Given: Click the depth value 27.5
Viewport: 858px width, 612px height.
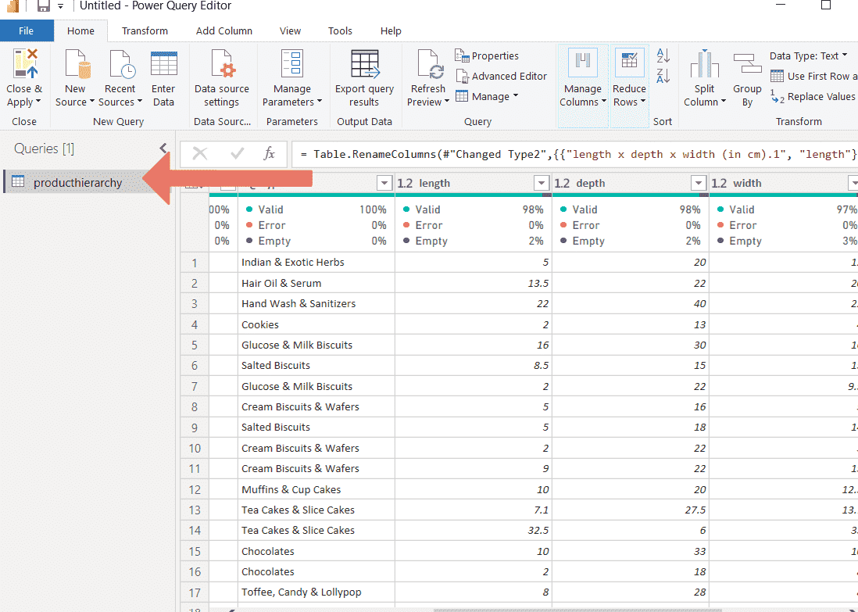Looking at the screenshot, I should click(x=631, y=510).
